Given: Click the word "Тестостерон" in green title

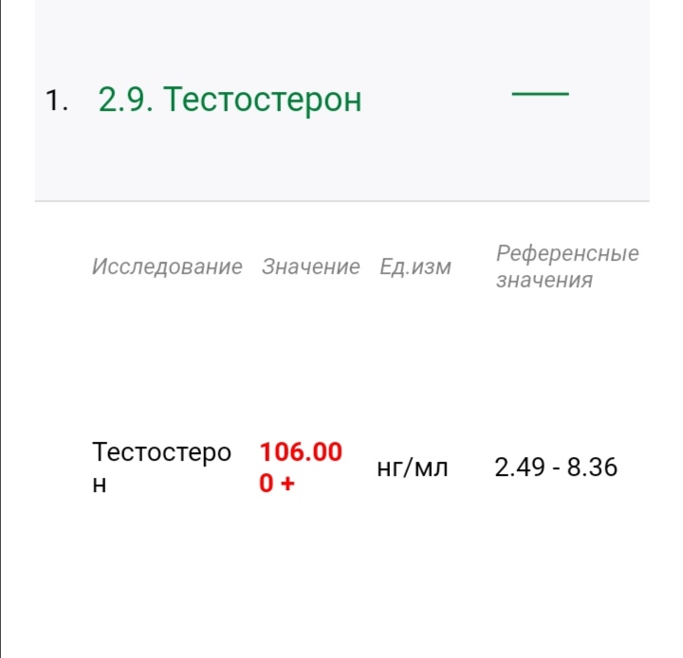Looking at the screenshot, I should pyautogui.click(x=264, y=100).
